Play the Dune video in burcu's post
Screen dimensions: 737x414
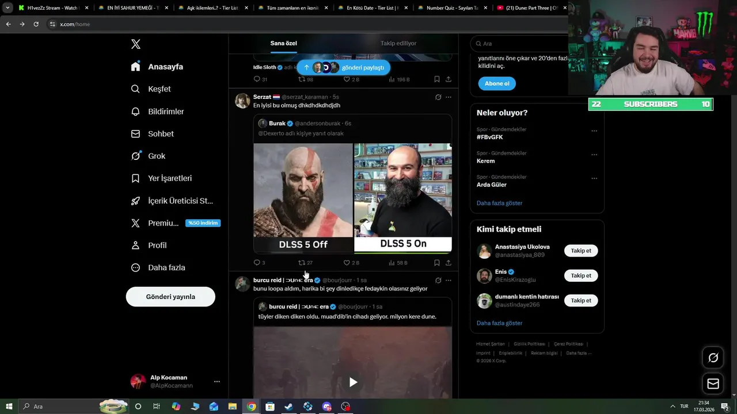pyautogui.click(x=353, y=382)
